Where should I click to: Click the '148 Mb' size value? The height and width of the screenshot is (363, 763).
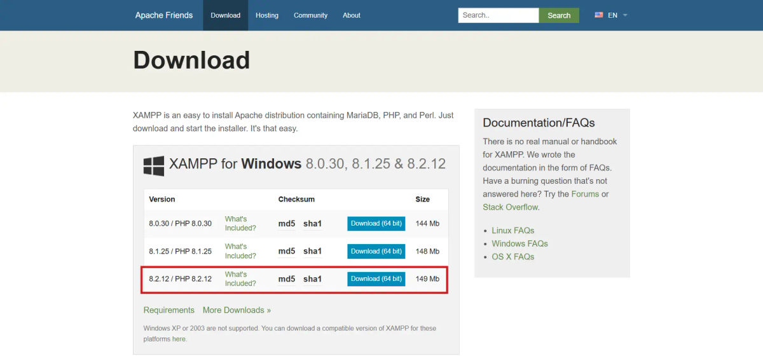427,251
